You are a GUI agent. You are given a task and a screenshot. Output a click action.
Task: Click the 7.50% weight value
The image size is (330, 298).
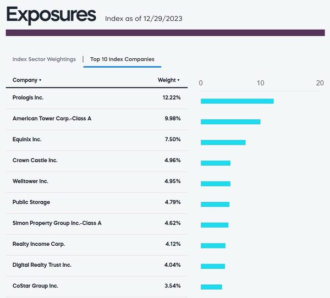coord(173,139)
